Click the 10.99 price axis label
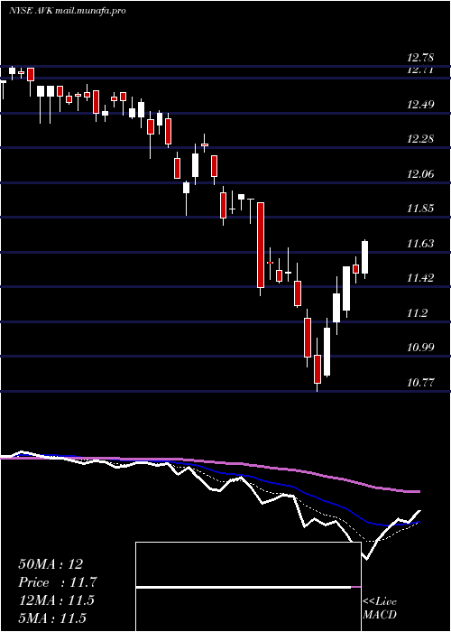 420,348
